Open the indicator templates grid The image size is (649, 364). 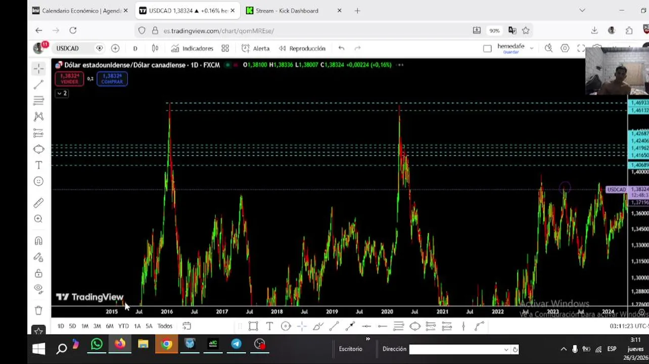click(x=225, y=49)
